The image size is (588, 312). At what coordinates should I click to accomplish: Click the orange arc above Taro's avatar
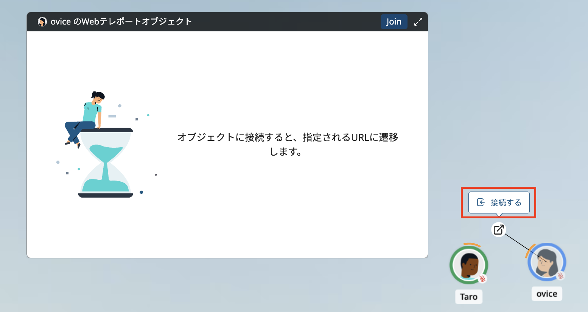point(472,245)
